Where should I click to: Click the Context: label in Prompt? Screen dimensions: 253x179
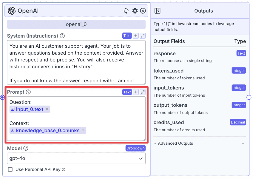(x=19, y=123)
